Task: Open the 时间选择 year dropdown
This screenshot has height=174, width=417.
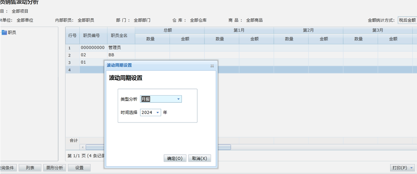Action: 157,113
